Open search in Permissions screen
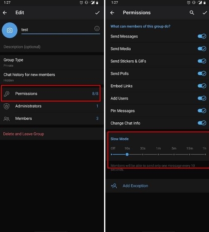This screenshot has width=209, height=232. pyautogui.click(x=192, y=13)
